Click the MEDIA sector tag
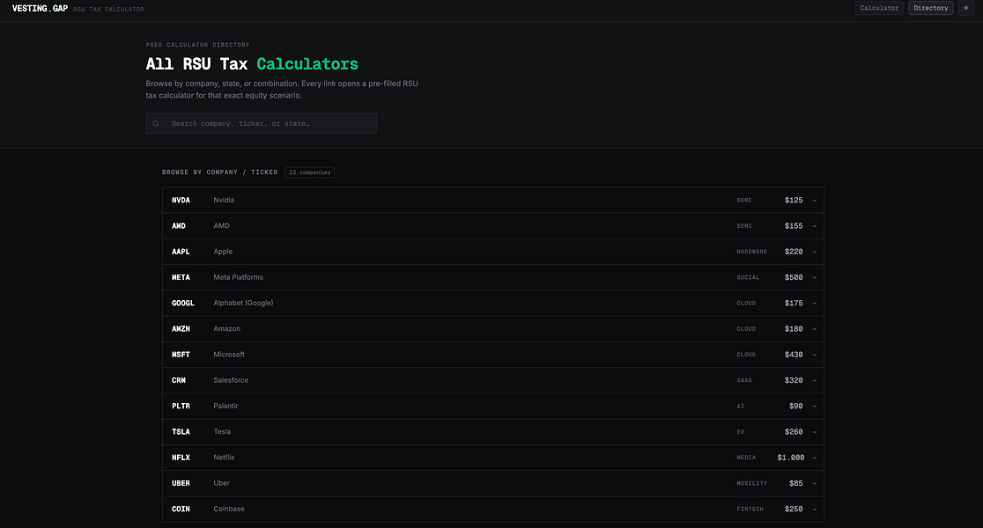 746,458
